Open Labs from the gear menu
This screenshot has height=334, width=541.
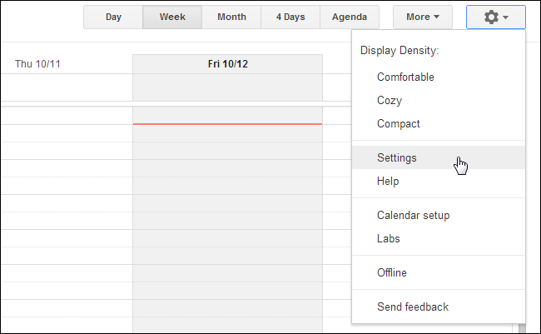389,238
